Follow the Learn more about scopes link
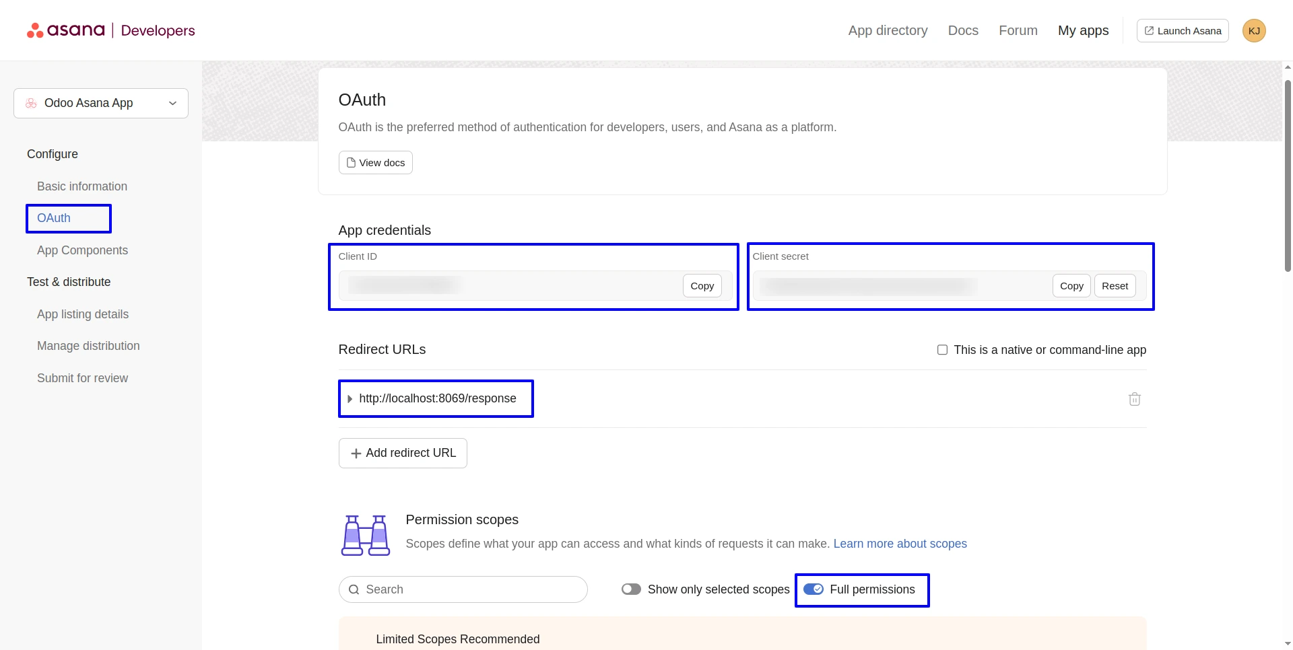This screenshot has height=650, width=1293. tap(900, 544)
